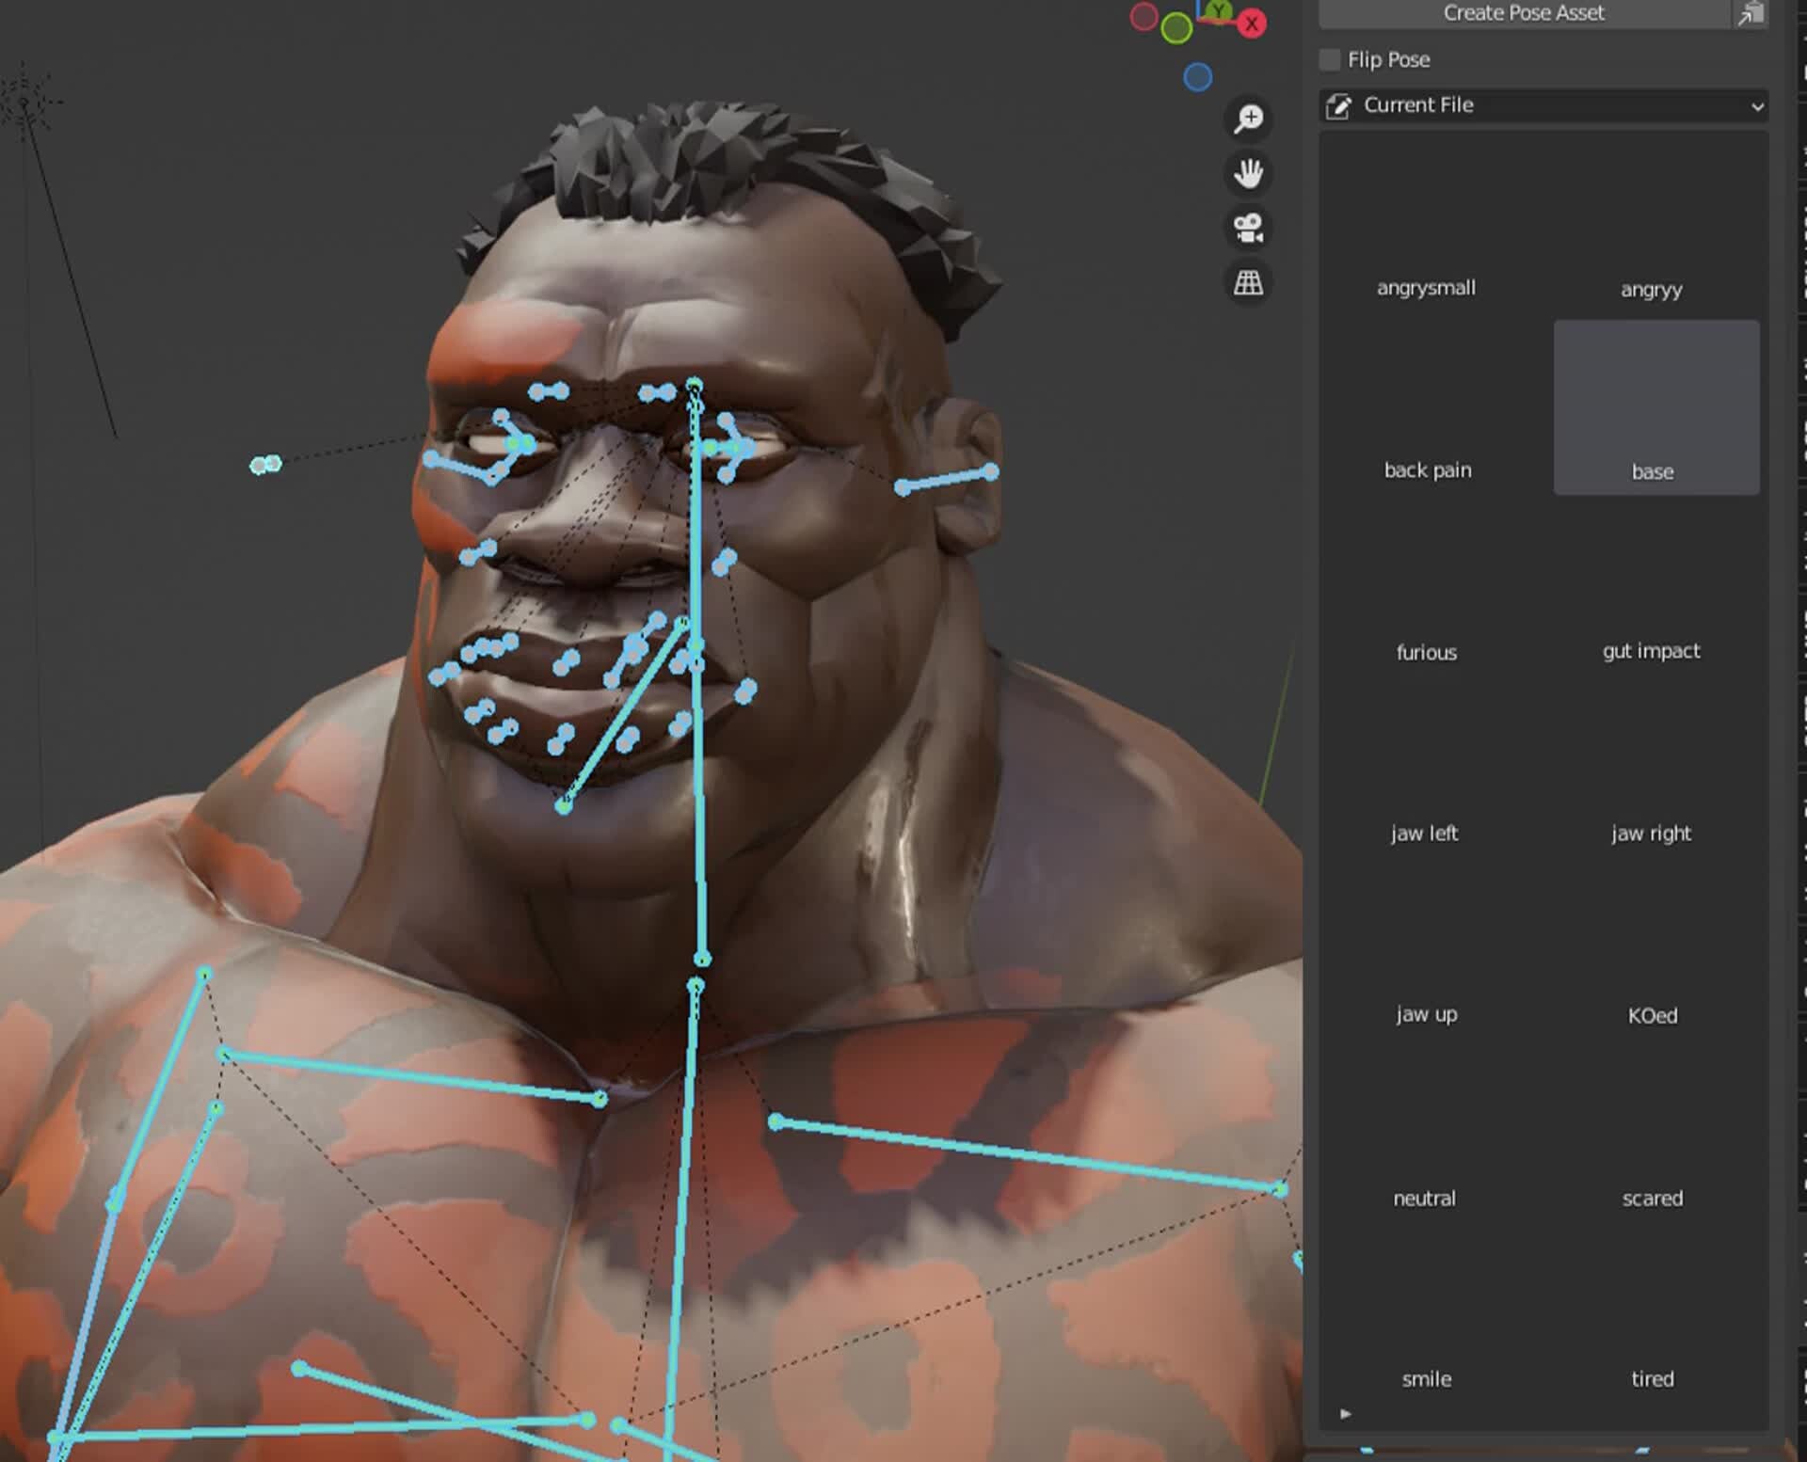Apply the gut impact pose
Screen dimensions: 1807x1462
(1652, 650)
